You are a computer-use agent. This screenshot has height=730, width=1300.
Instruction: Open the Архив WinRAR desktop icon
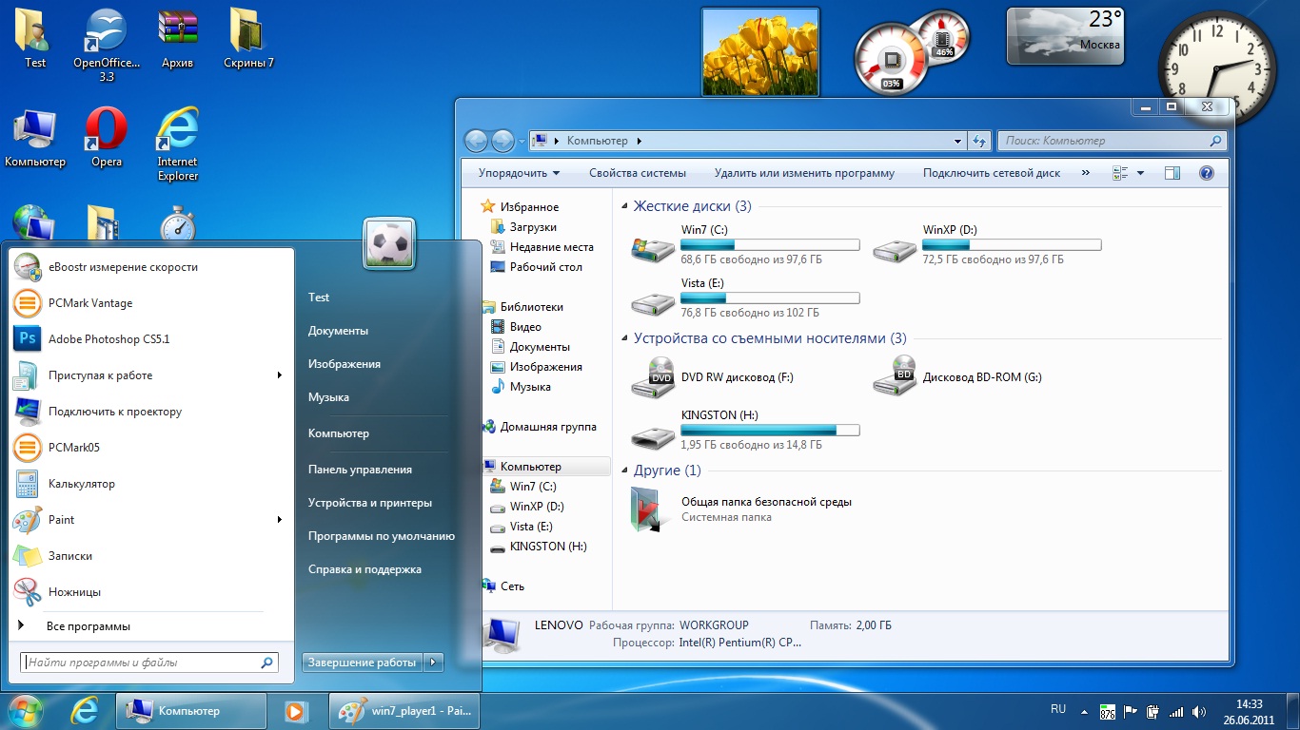click(178, 40)
